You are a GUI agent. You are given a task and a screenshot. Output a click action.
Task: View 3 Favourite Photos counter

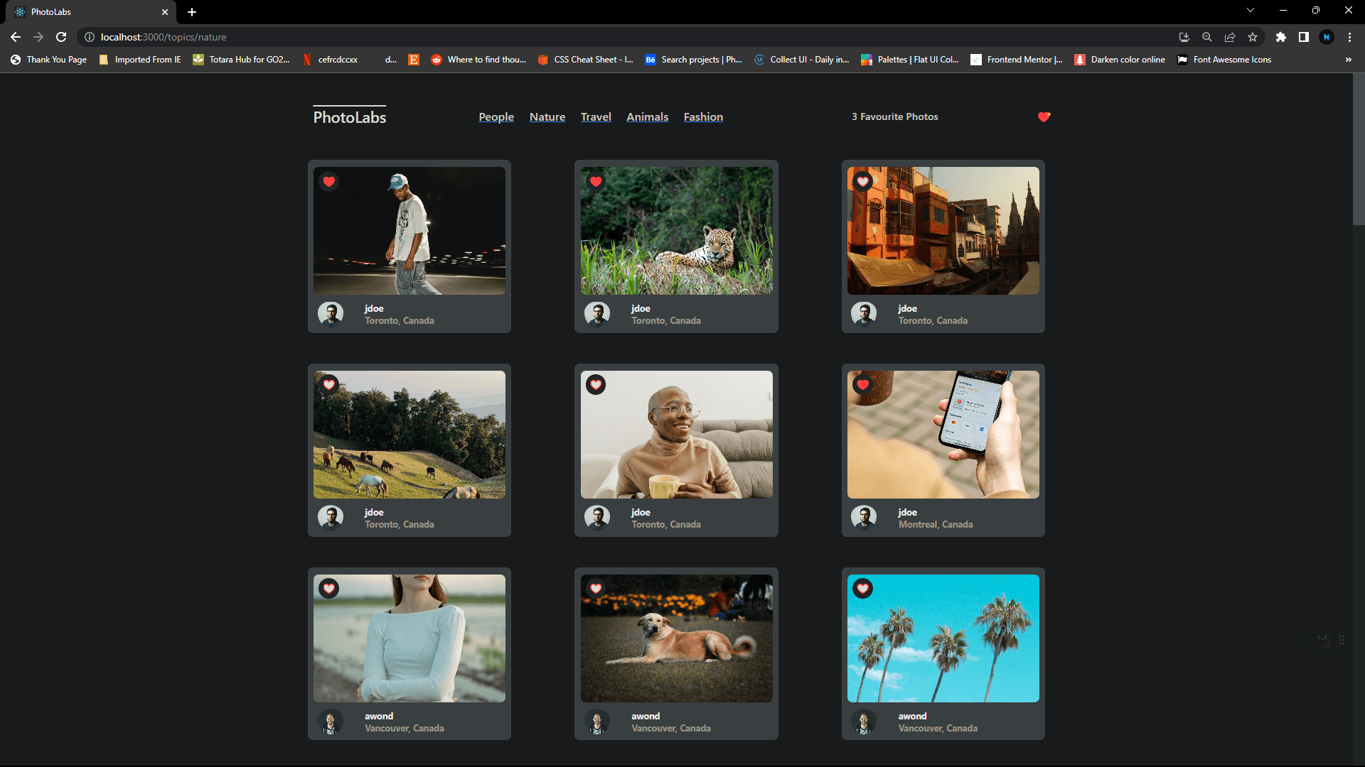(x=894, y=116)
